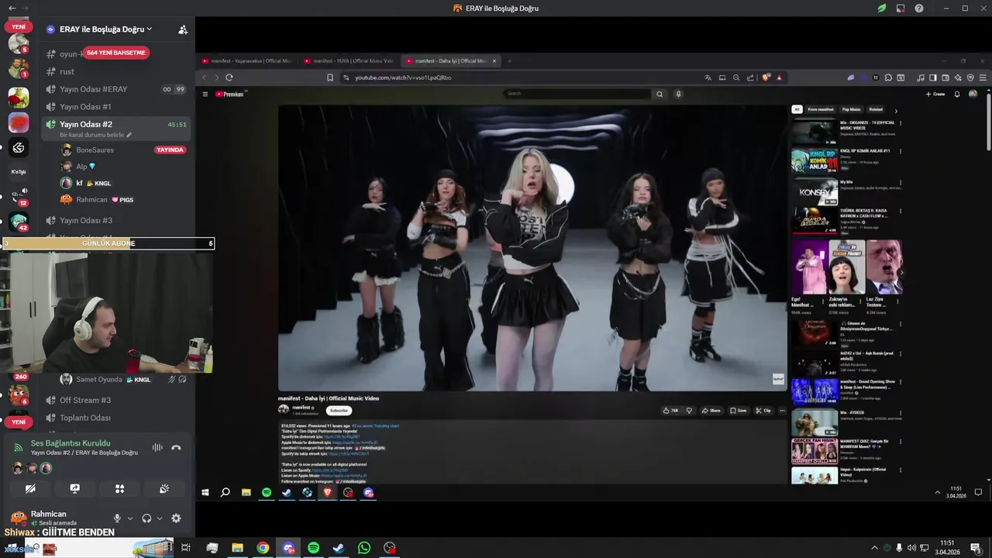Click the Rahmican user profile panel
The width and height of the screenshot is (992, 558).
click(56, 518)
